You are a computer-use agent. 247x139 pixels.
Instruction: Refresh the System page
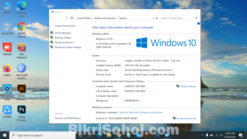click(157, 18)
